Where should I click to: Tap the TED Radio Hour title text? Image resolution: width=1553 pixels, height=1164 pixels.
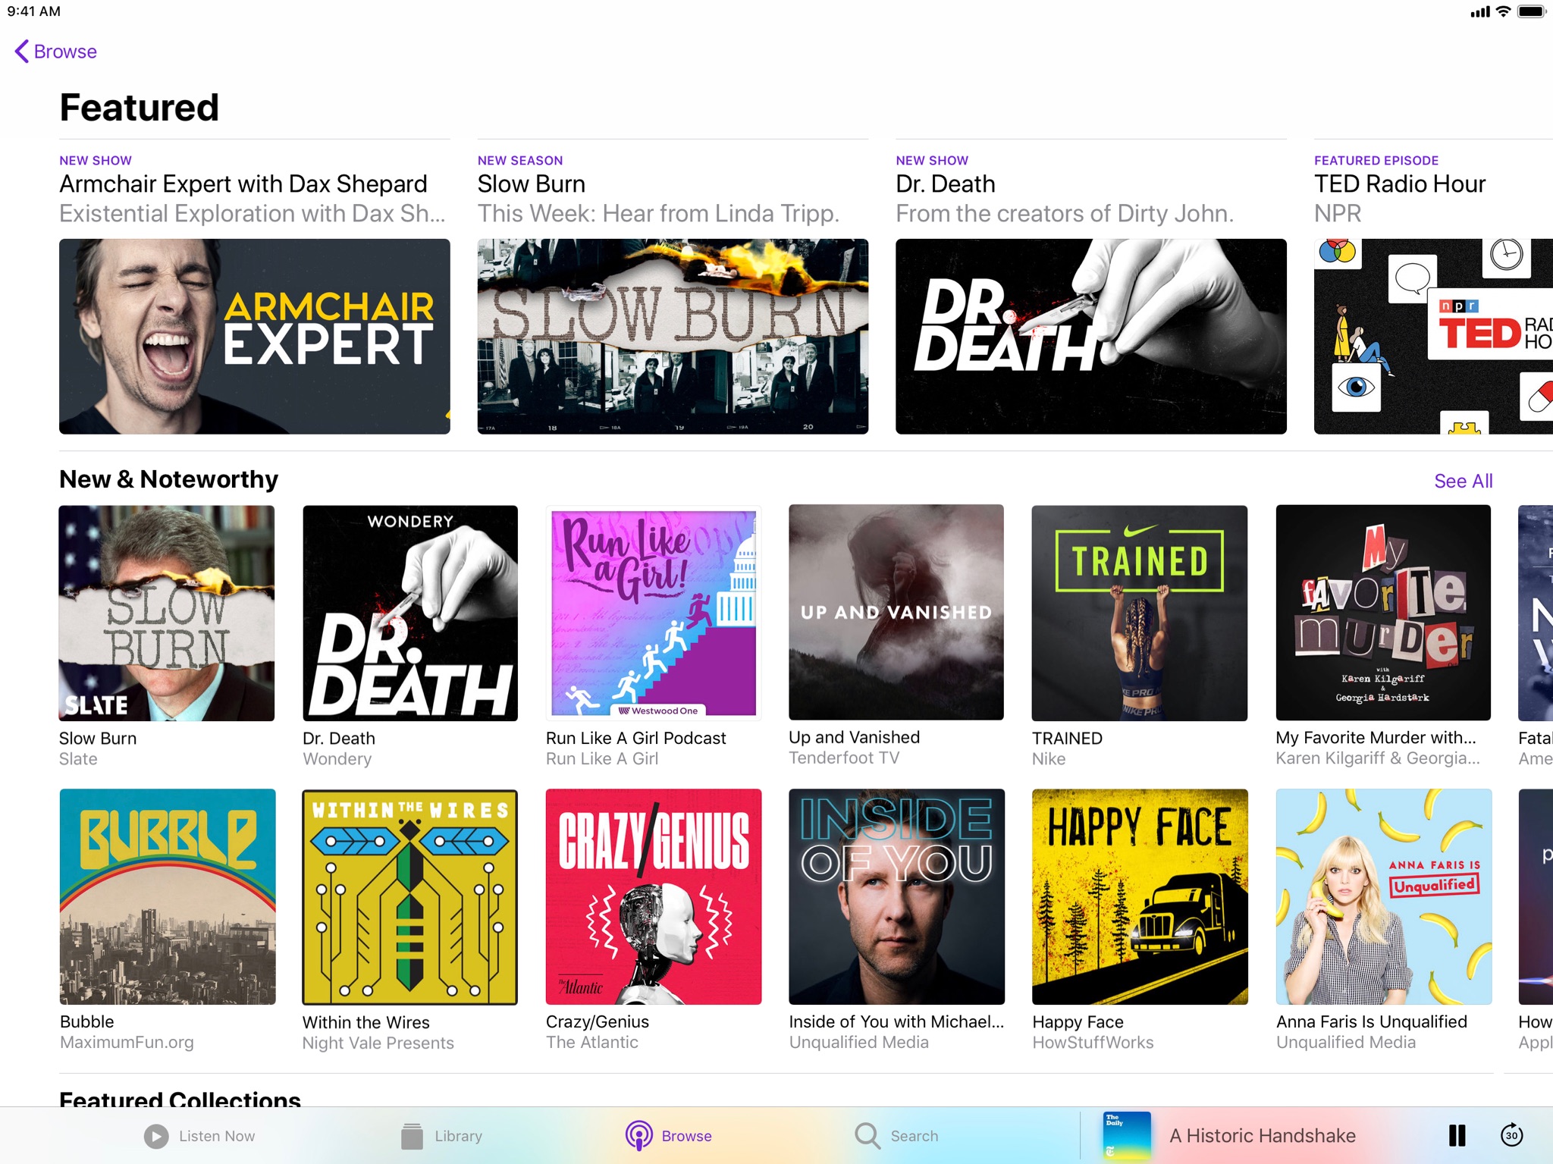pyautogui.click(x=1400, y=184)
